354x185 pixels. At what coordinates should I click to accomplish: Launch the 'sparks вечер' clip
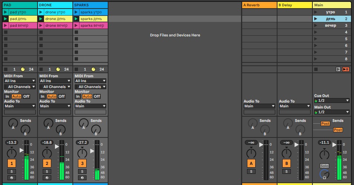[76, 26]
